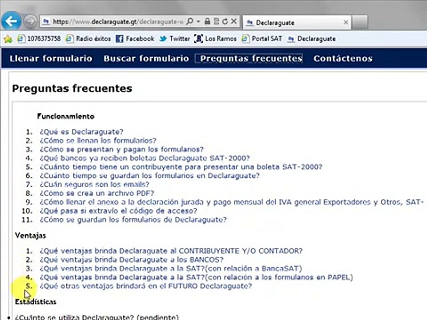Close the Declaraguate tab
427x320 pixels.
pos(346,22)
